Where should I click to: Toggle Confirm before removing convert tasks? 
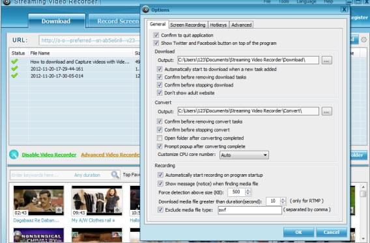coord(160,122)
